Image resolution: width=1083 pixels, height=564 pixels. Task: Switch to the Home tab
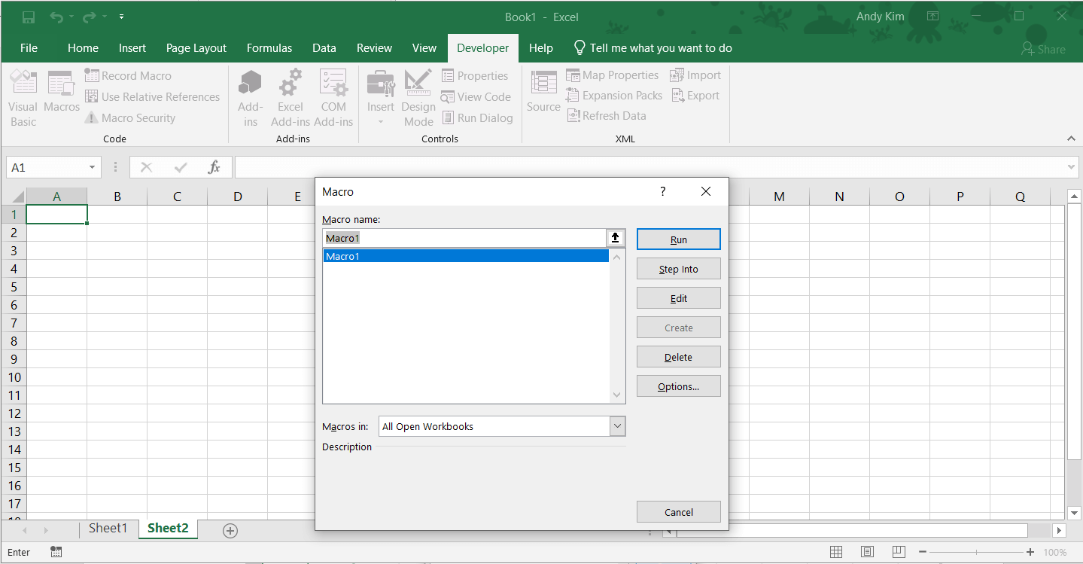pyautogui.click(x=83, y=47)
